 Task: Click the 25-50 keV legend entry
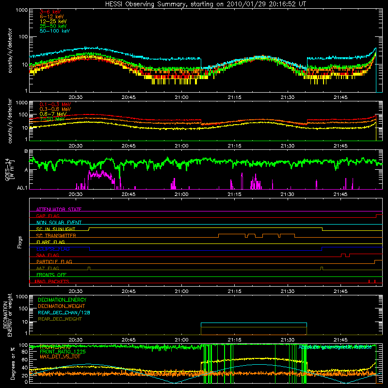tap(53, 26)
